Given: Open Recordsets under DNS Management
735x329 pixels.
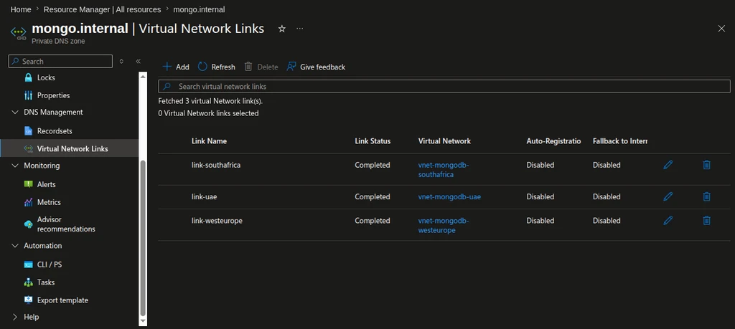Looking at the screenshot, I should click(x=55, y=131).
